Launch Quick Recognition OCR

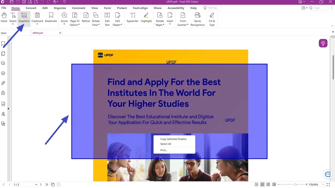[x=197, y=18]
